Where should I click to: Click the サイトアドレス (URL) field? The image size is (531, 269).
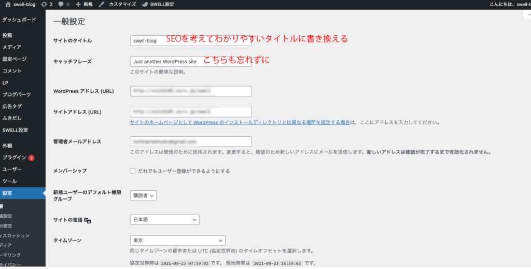[191, 112]
